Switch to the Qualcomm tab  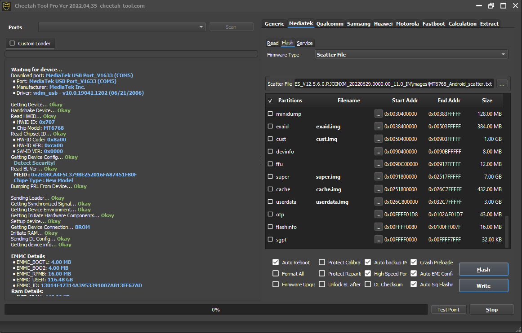330,24
